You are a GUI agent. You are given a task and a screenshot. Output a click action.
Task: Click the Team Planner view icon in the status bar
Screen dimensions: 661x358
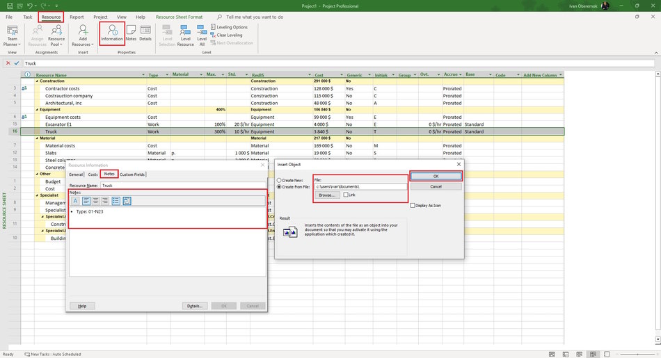click(x=579, y=355)
